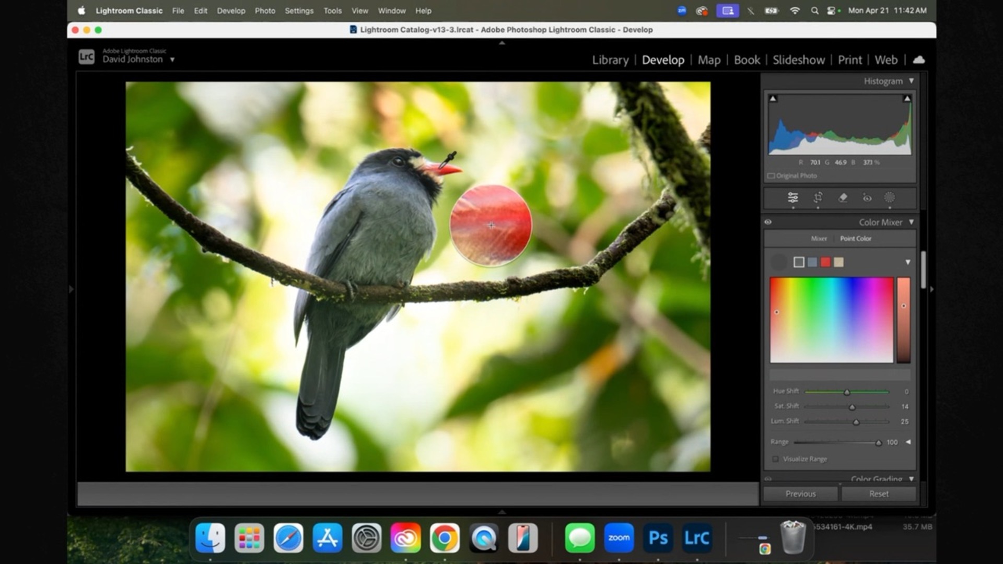This screenshot has height=564, width=1003.
Task: Click the Reset button
Action: click(879, 494)
